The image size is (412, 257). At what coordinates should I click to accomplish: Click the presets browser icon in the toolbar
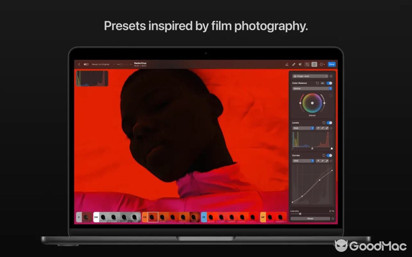[314, 64]
